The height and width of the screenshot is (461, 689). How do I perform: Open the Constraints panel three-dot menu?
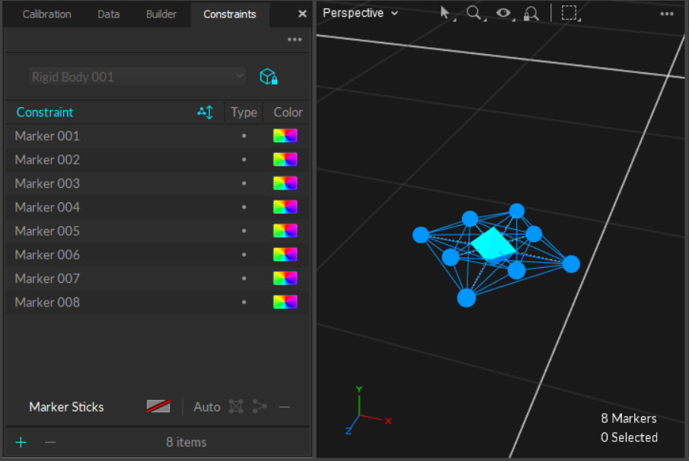click(x=295, y=40)
